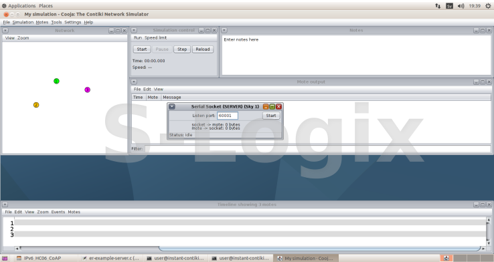Open the Help menu
Screen dimensions: 494x262
click(x=88, y=22)
